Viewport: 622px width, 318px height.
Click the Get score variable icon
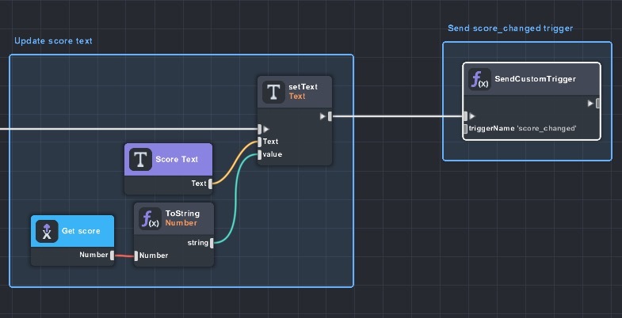[47, 230]
